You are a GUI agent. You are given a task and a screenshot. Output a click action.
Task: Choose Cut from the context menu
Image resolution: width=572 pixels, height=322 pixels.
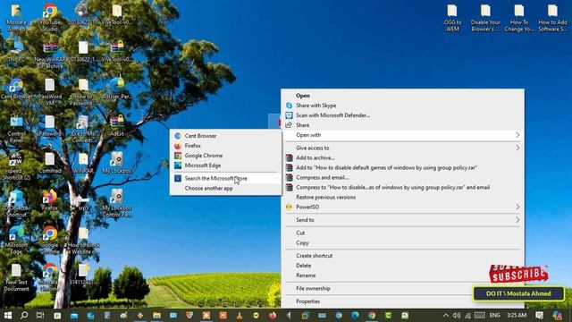coord(402,233)
